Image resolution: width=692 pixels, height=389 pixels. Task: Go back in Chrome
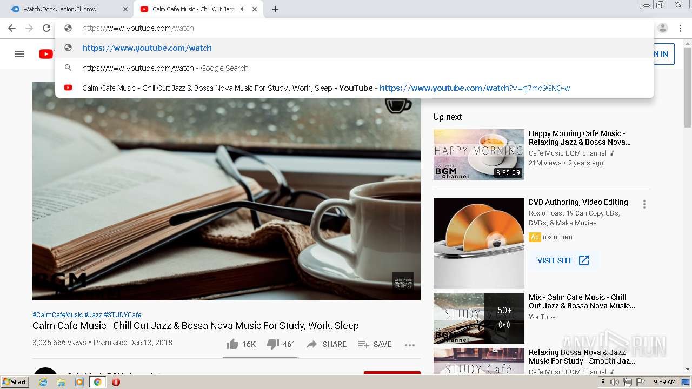(12, 28)
